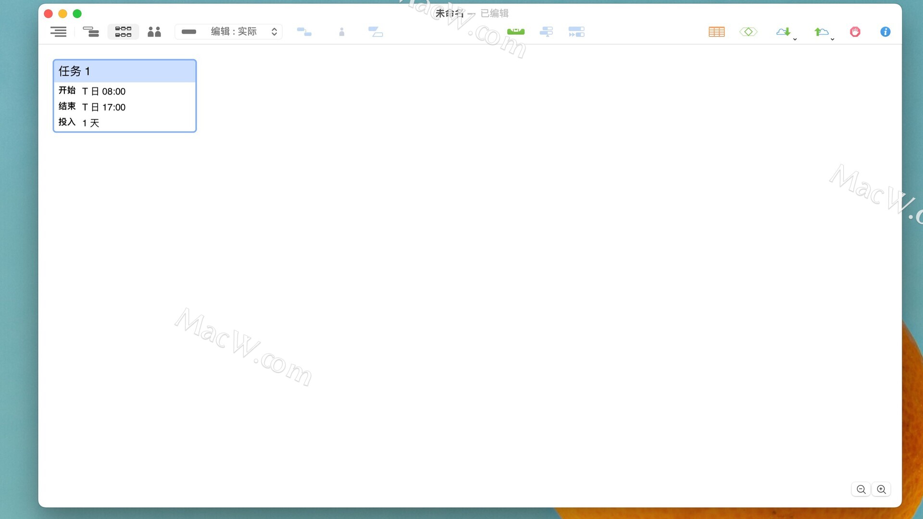Switch to the Gantt chart view
Screen dimensions: 923x519
tap(91, 32)
